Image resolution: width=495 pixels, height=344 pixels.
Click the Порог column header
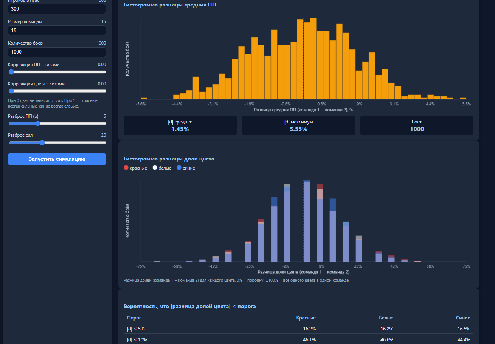pos(134,318)
